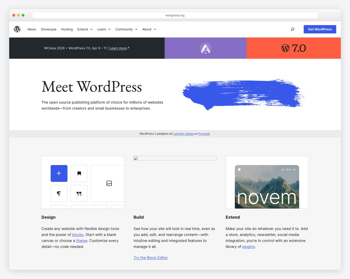Click the Latviešu valoda language link
Image resolution: width=350 pixels, height=279 pixels.
[x=183, y=134]
